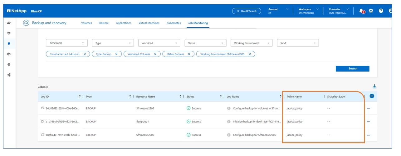Click the BlueXP Search box
The image size is (401, 156).
click(247, 11)
